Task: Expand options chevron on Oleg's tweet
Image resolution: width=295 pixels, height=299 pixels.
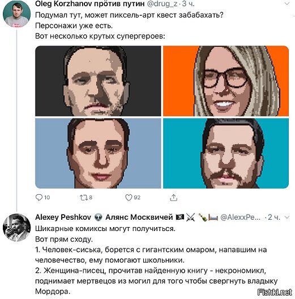Action: pyautogui.click(x=287, y=3)
